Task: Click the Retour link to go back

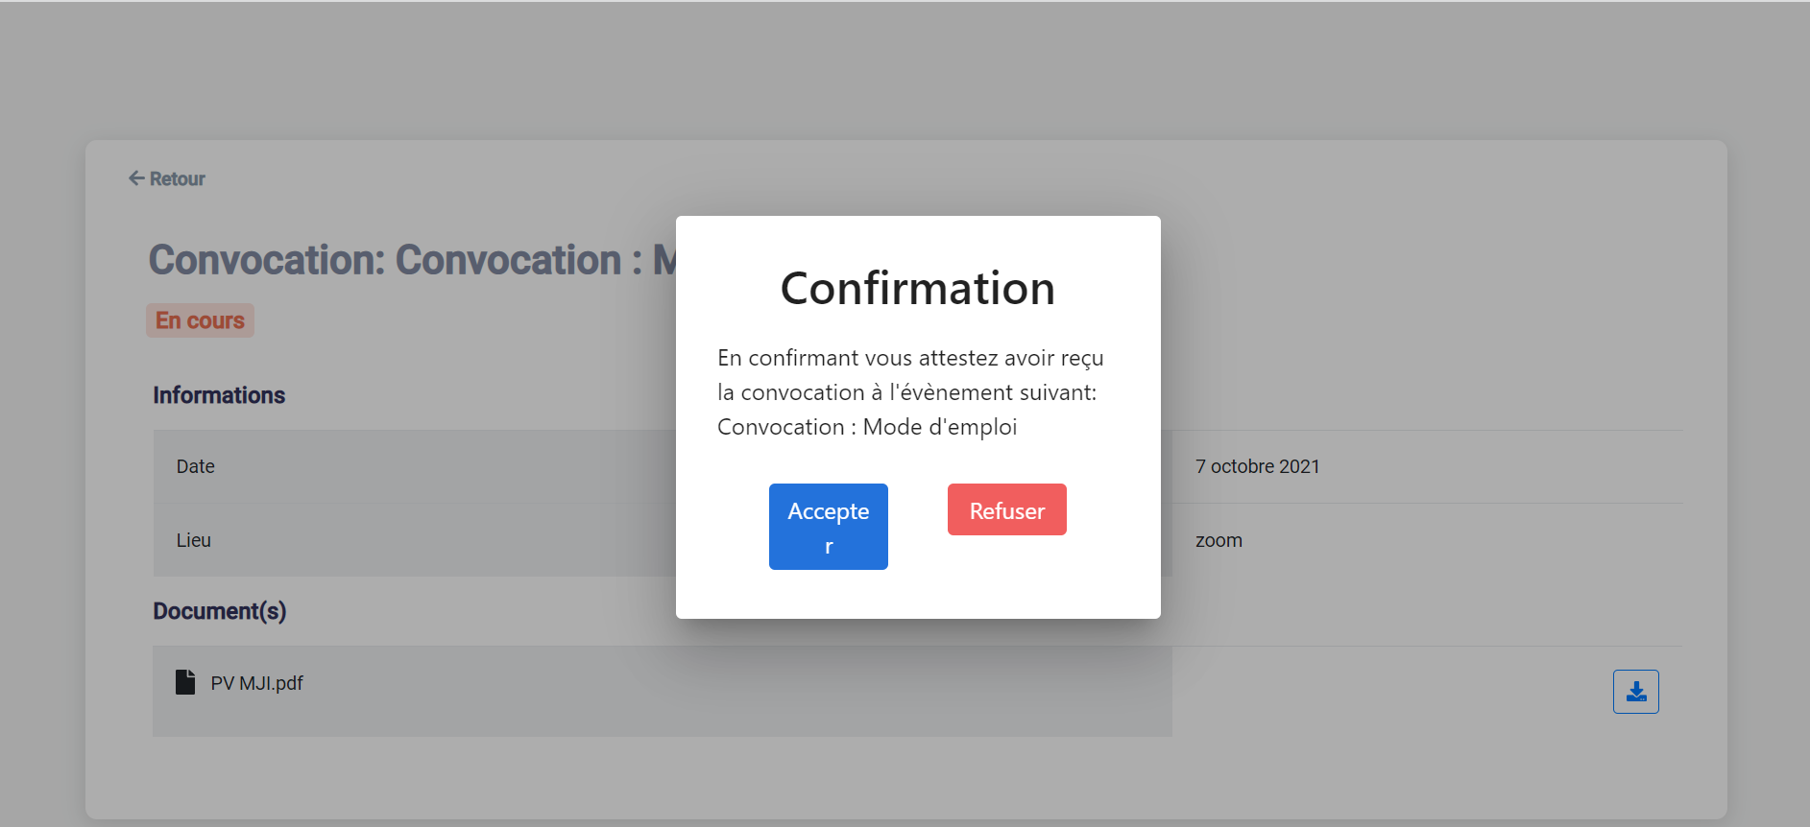Action: 176,178
